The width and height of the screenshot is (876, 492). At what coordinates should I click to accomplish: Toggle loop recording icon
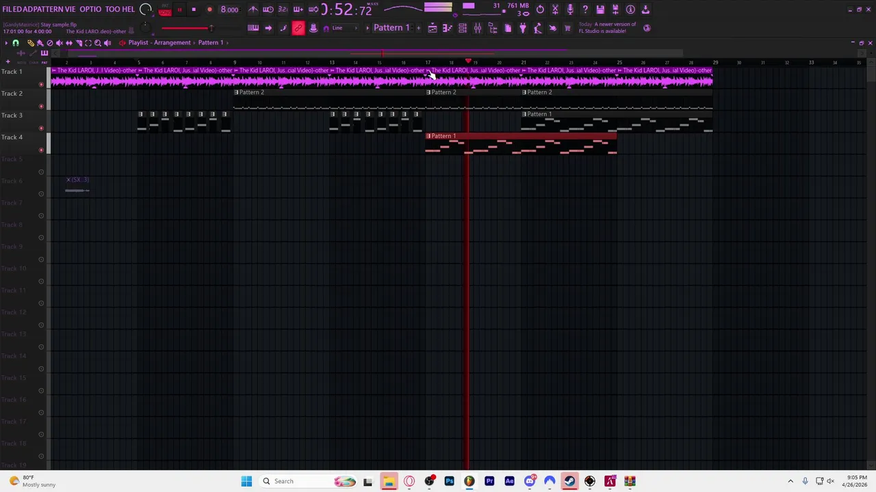(313, 10)
